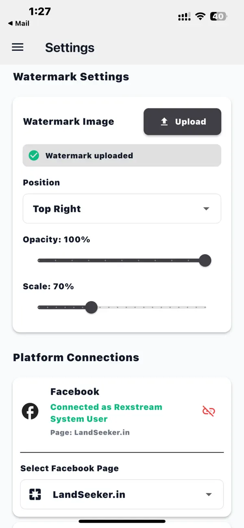The image size is (244, 528).
Task: Click the dropdown chevron on the Position selector
Action: pyautogui.click(x=207, y=209)
